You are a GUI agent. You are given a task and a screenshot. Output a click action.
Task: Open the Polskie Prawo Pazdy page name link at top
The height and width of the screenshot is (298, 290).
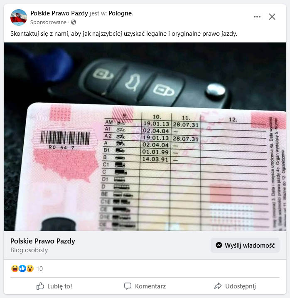tap(59, 13)
